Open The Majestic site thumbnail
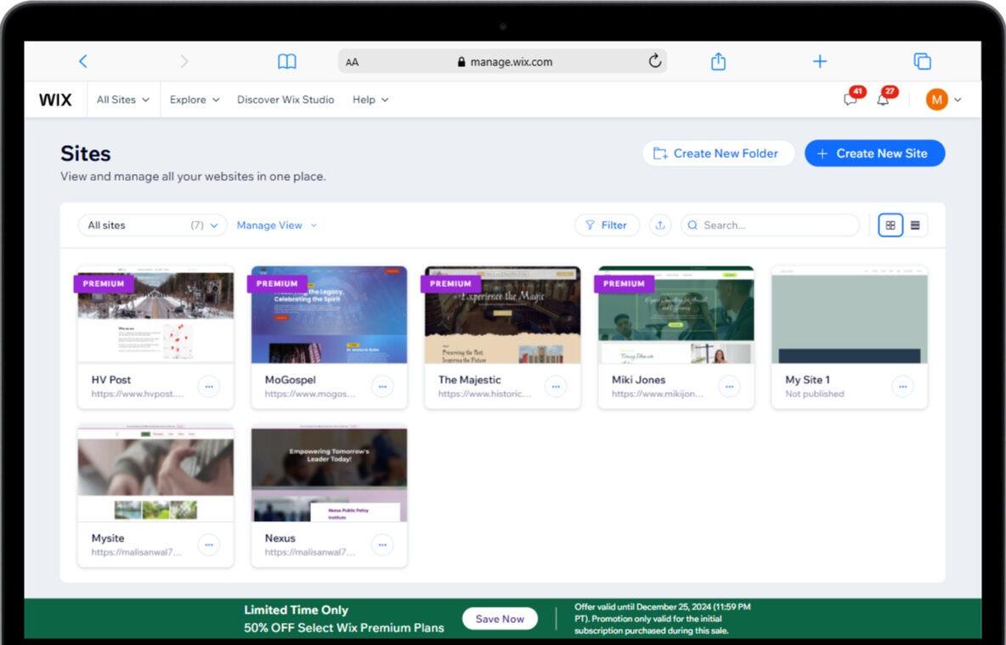Image resolution: width=1006 pixels, height=645 pixels. click(502, 315)
